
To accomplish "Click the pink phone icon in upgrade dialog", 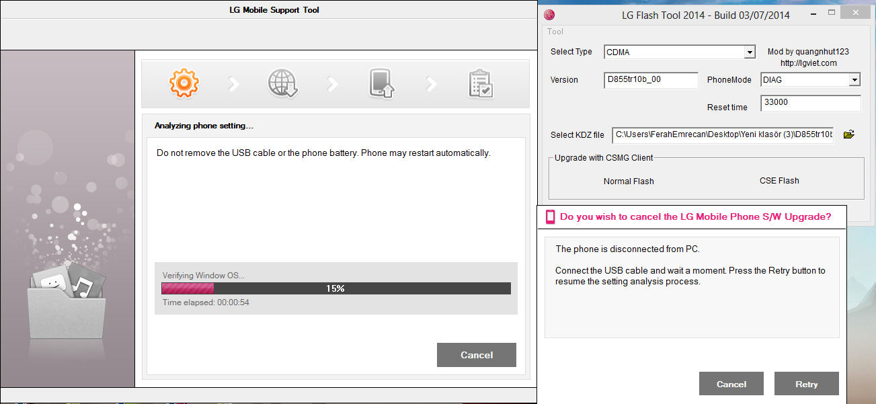I will pos(550,216).
